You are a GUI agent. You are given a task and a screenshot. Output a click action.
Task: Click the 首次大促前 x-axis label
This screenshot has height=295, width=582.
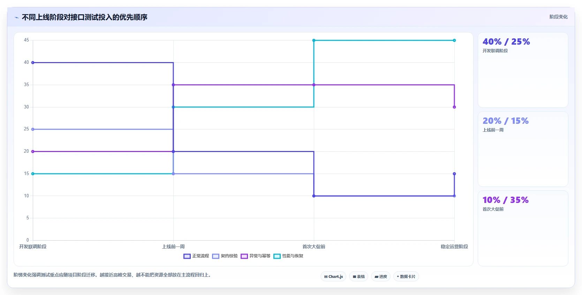pos(314,247)
